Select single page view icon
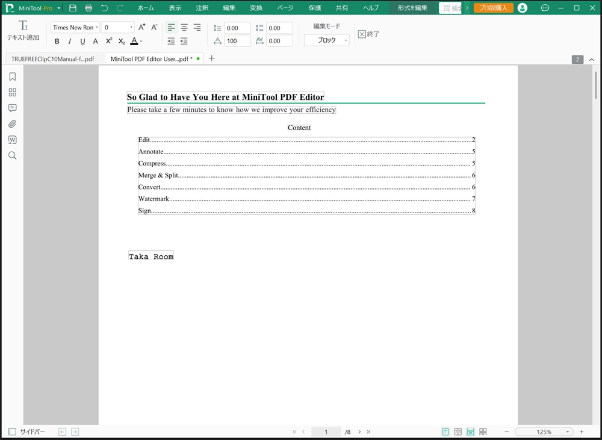Screen dimensions: 602x440 [x=445, y=432]
